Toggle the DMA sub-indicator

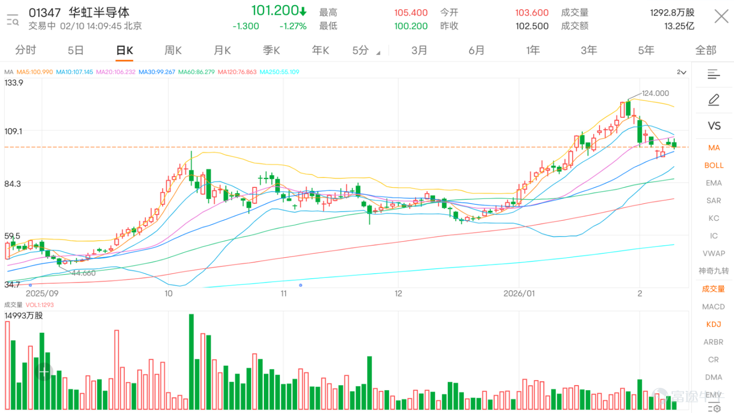(713, 377)
